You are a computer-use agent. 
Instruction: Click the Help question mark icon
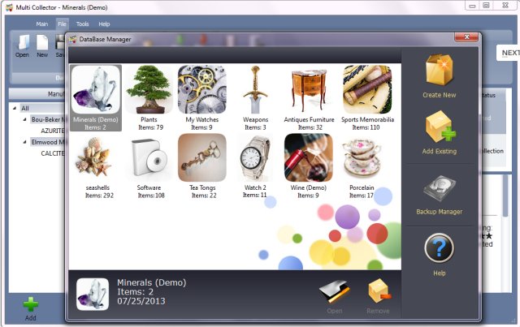pyautogui.click(x=439, y=247)
